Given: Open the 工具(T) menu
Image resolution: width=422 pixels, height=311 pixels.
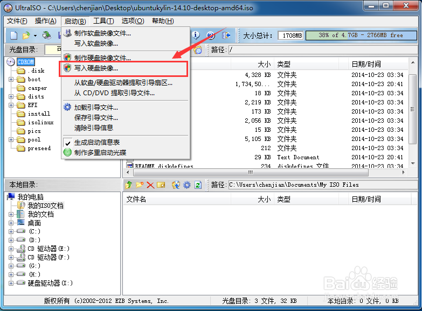Looking at the screenshot, I should 103,21.
